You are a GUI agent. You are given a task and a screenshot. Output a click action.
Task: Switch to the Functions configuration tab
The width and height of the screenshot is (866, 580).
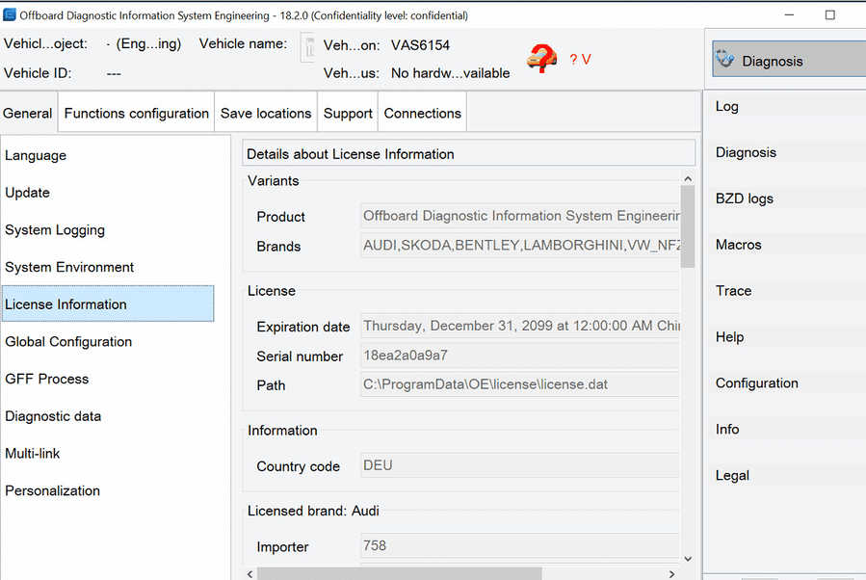click(x=136, y=114)
